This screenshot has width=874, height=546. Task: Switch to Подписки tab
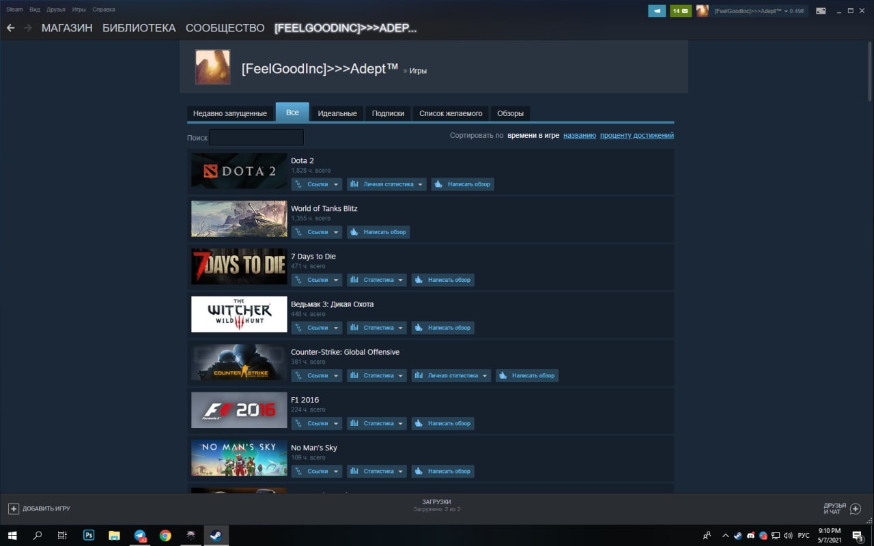click(388, 113)
